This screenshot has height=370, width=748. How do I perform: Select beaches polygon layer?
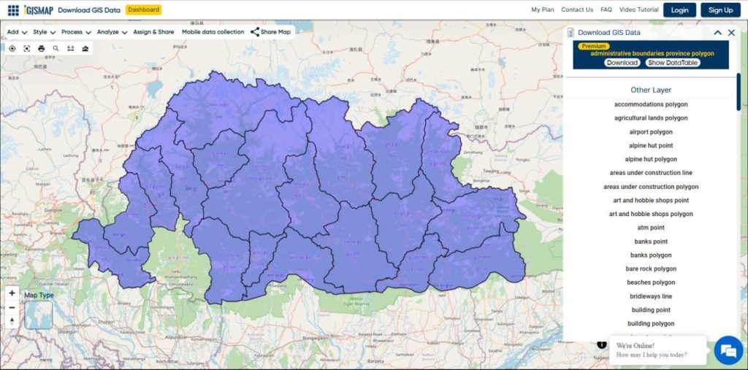click(x=651, y=282)
